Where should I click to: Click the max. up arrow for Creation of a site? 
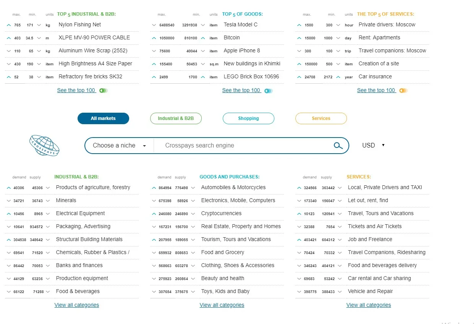[299, 64]
